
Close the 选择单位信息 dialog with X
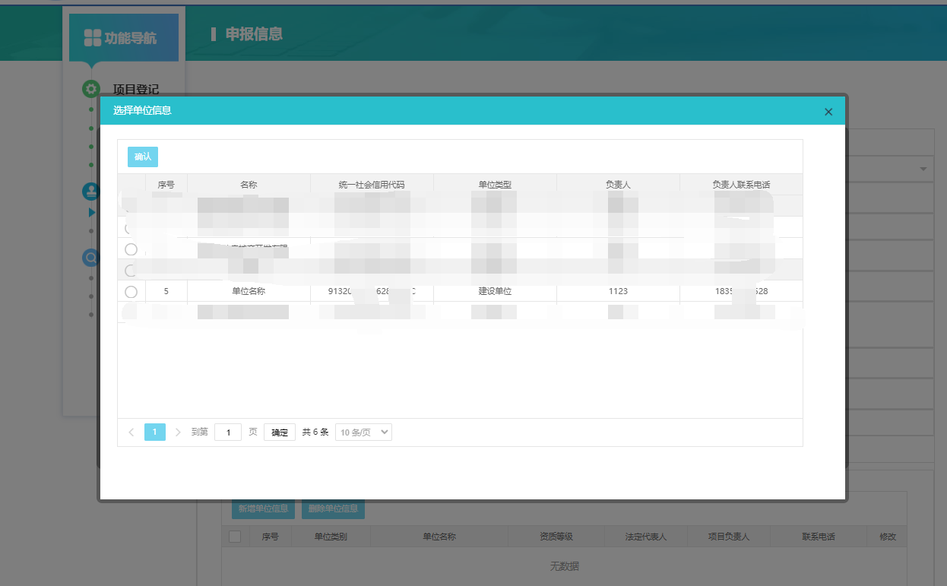tap(828, 112)
